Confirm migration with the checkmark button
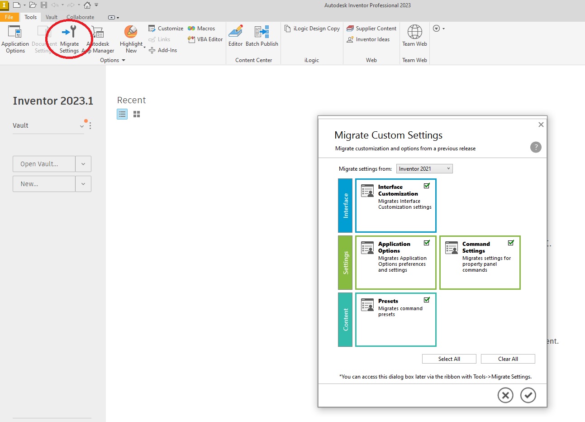This screenshot has width=585, height=422. [528, 395]
